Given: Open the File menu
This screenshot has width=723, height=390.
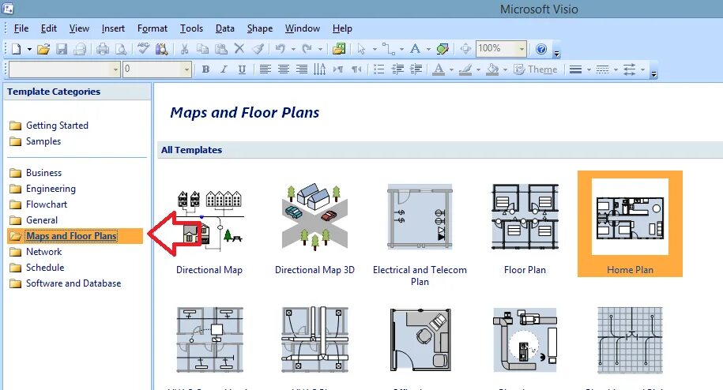Looking at the screenshot, I should tap(21, 28).
